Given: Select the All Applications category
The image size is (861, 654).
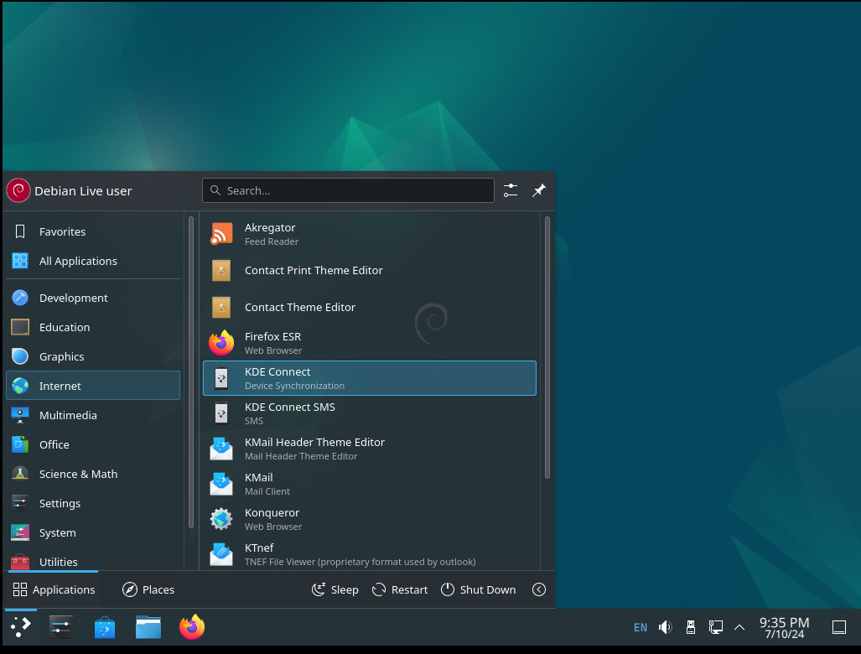Looking at the screenshot, I should (x=93, y=261).
